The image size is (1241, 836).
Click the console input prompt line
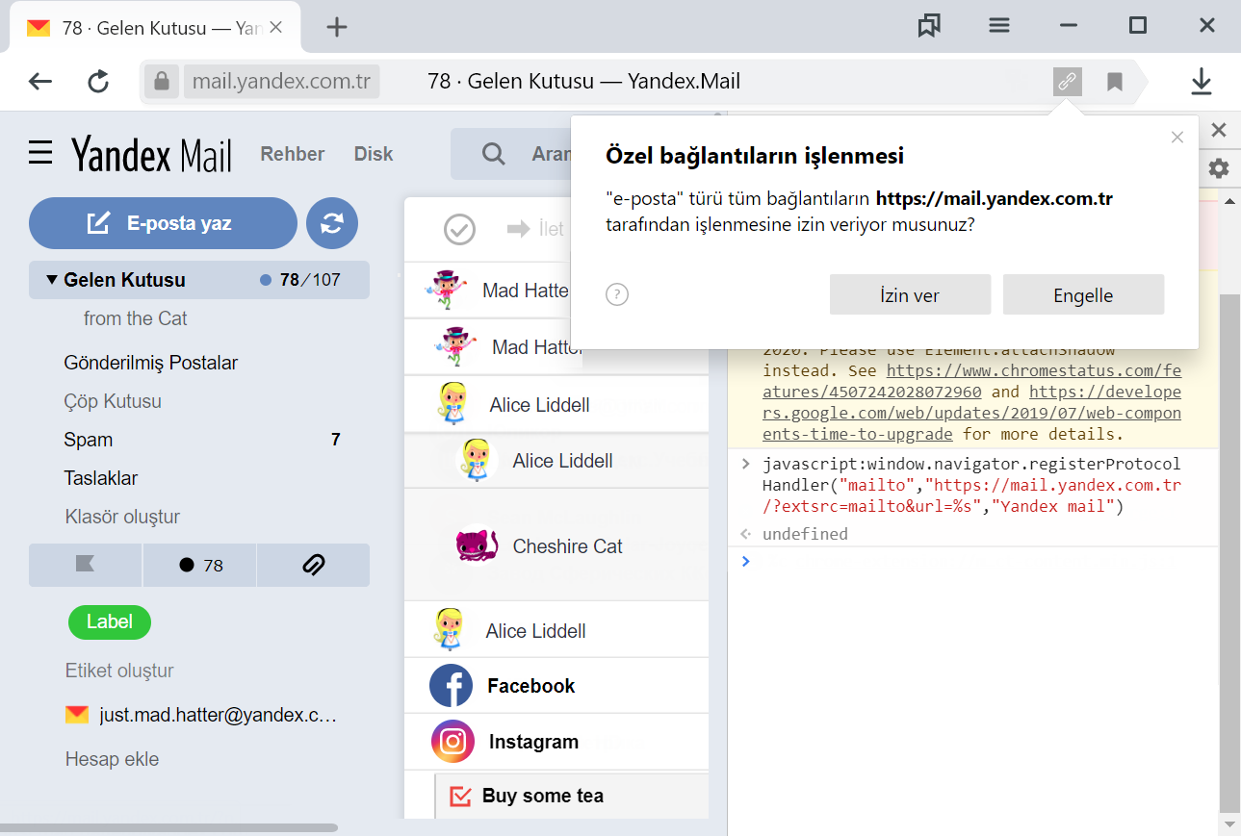click(x=972, y=561)
